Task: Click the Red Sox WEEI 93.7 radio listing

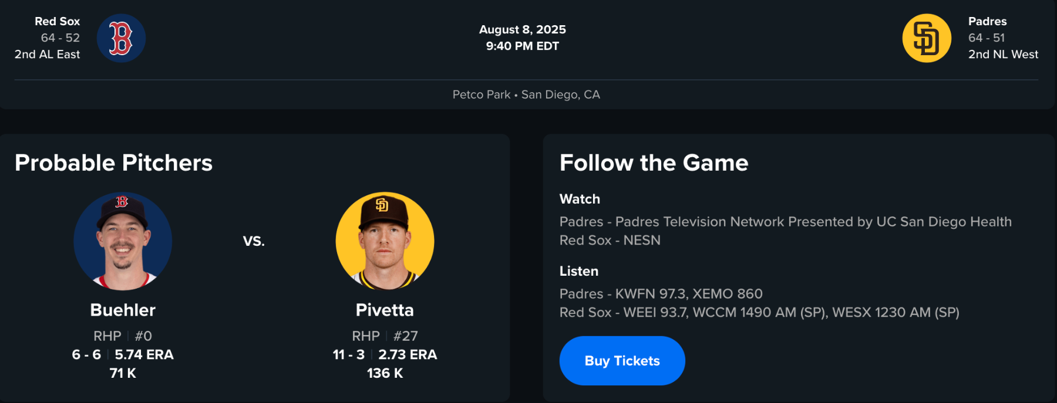Action: (759, 312)
